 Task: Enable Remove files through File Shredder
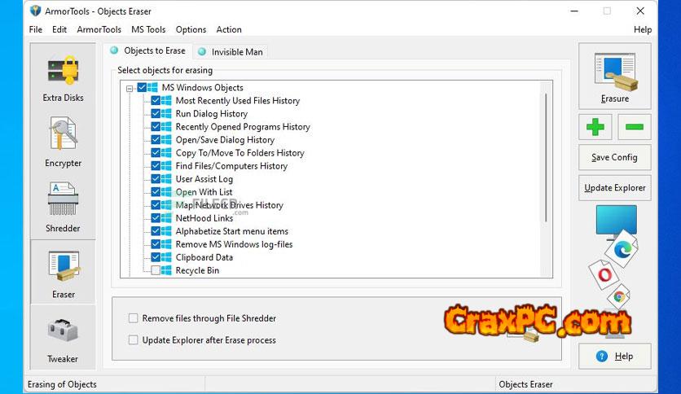pyautogui.click(x=134, y=318)
